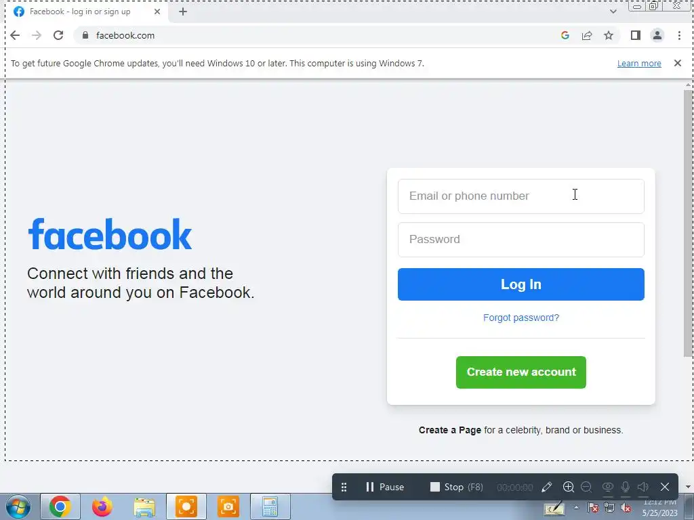Viewport: 694px width, 520px height.
Task: Open the Create a Page link
Action: coord(450,430)
